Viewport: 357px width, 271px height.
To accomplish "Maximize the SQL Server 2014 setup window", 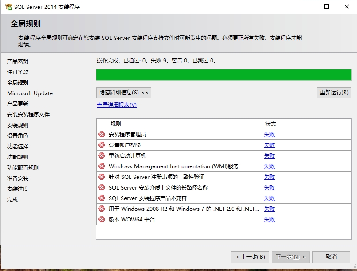I will coord(326,7).
